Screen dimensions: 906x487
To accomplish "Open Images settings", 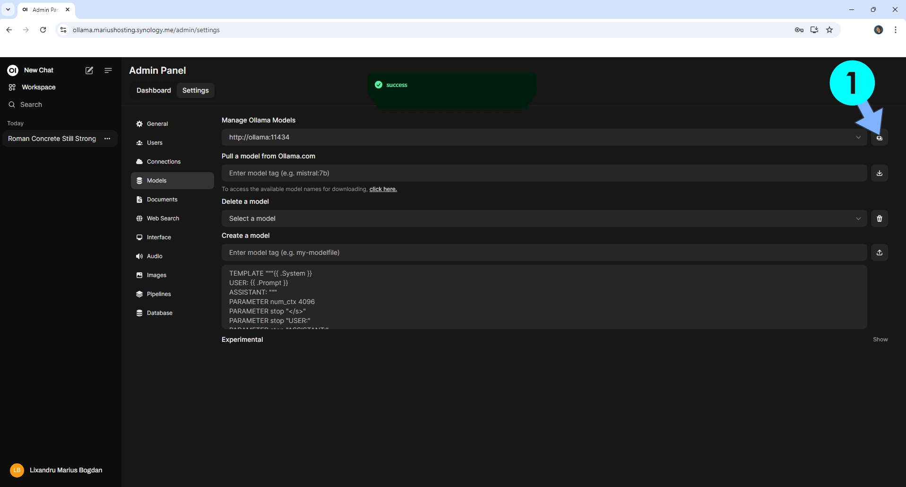I will (172, 275).
